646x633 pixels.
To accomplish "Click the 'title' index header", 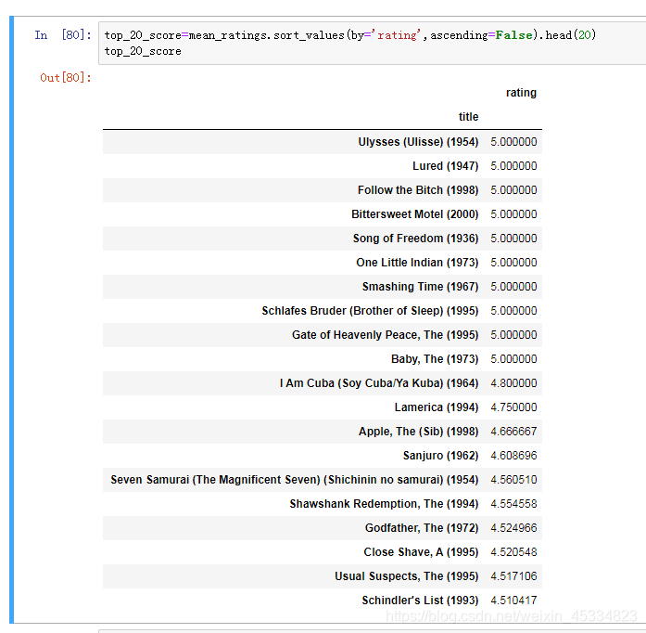I will pyautogui.click(x=468, y=117).
